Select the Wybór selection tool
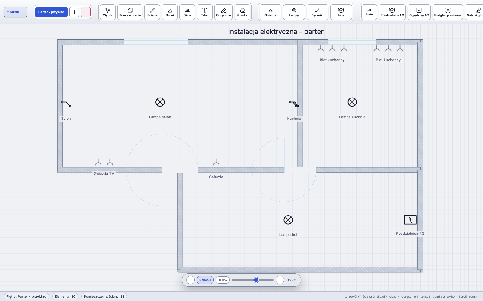Screen dimensions: 483x301 108,12
